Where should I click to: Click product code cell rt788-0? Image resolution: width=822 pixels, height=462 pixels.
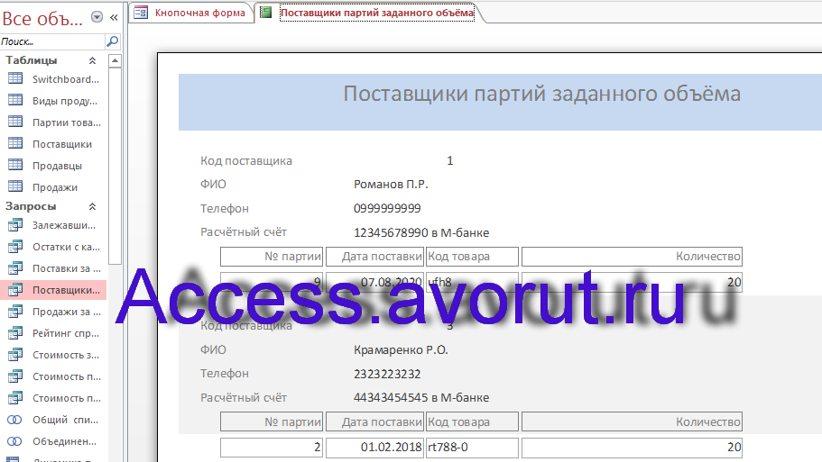472,447
